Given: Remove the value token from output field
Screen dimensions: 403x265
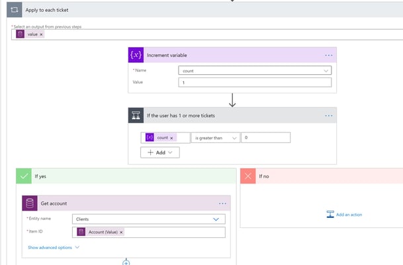Looking at the screenshot, I should point(41,34).
